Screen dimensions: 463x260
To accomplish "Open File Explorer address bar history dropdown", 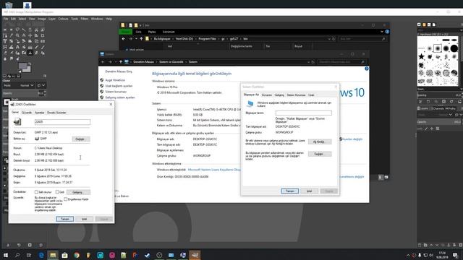I will [x=329, y=39].
